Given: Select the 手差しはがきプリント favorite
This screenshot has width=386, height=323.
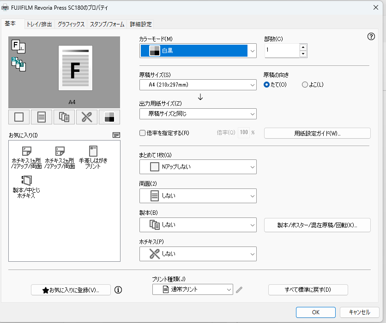Looking at the screenshot, I should [93, 157].
